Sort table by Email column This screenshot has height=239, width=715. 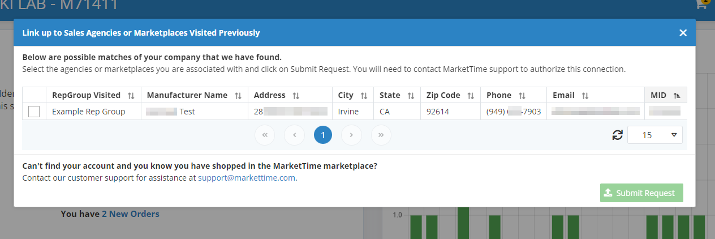585,96
